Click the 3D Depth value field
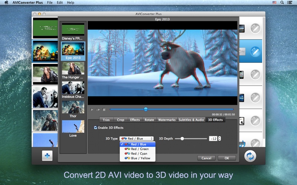297x185 pixels. (x=213, y=138)
